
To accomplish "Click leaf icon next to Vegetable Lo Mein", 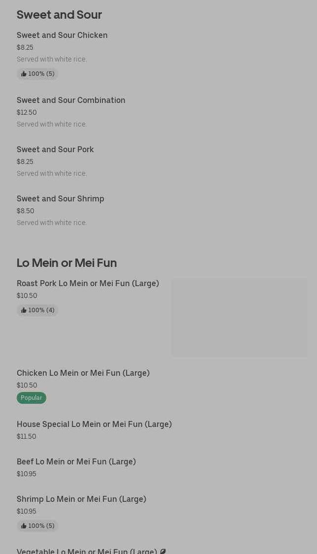I will coord(163,551).
